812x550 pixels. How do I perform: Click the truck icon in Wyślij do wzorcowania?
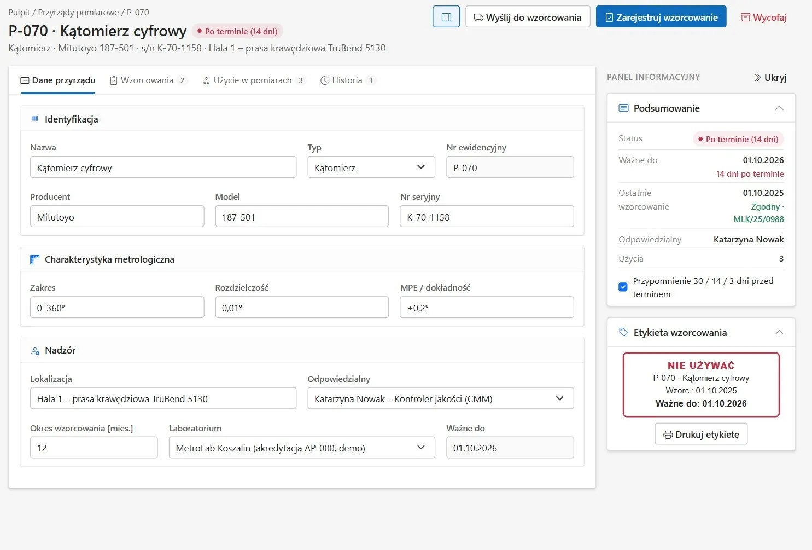click(x=478, y=18)
